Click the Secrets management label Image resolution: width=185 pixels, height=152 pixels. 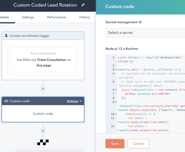(121, 22)
